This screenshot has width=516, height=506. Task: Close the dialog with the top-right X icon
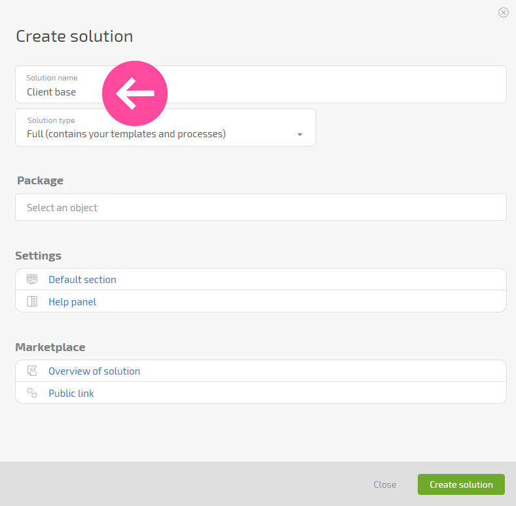(503, 12)
